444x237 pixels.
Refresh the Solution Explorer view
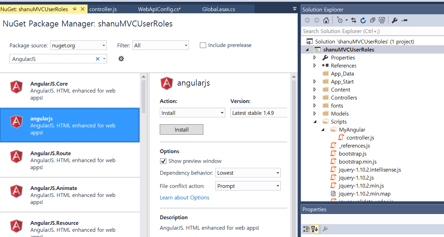pyautogui.click(x=363, y=20)
